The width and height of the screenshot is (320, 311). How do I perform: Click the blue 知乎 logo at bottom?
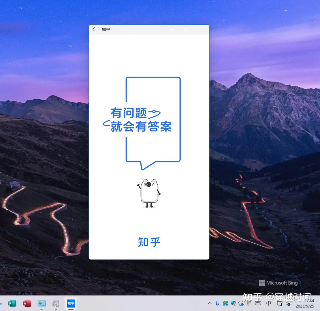coord(149,242)
